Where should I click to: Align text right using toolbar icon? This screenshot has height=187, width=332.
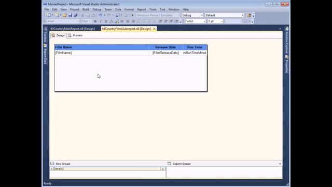click(133, 21)
